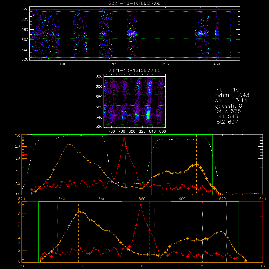Click y-axis label 0.2 on third plot

click(18, 183)
